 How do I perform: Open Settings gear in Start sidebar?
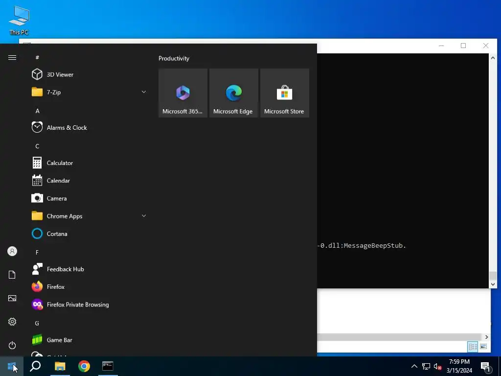[x=12, y=322]
